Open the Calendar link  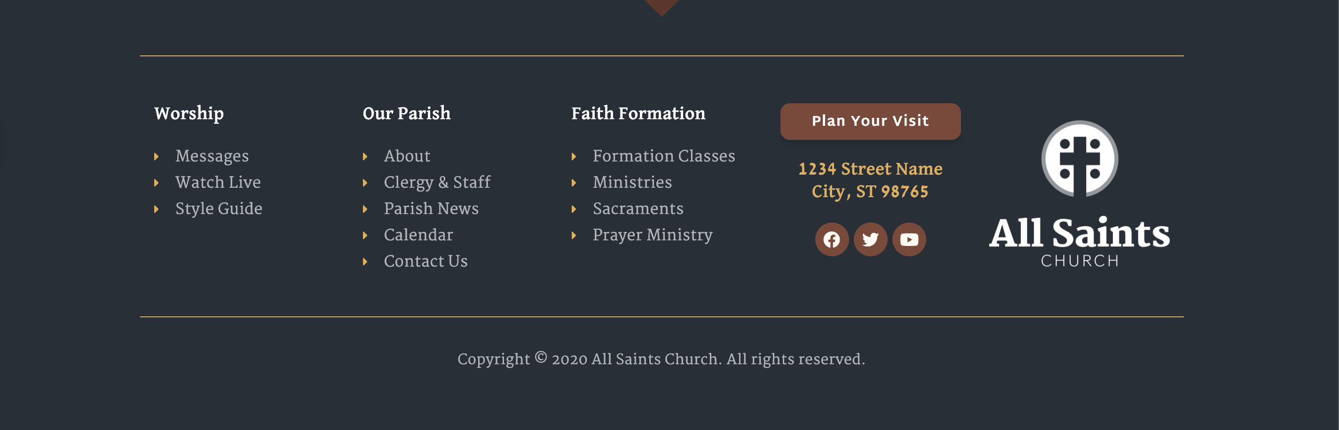[418, 235]
